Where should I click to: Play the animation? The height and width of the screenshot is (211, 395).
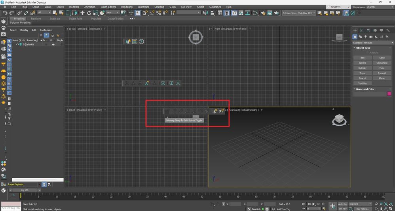314,204
